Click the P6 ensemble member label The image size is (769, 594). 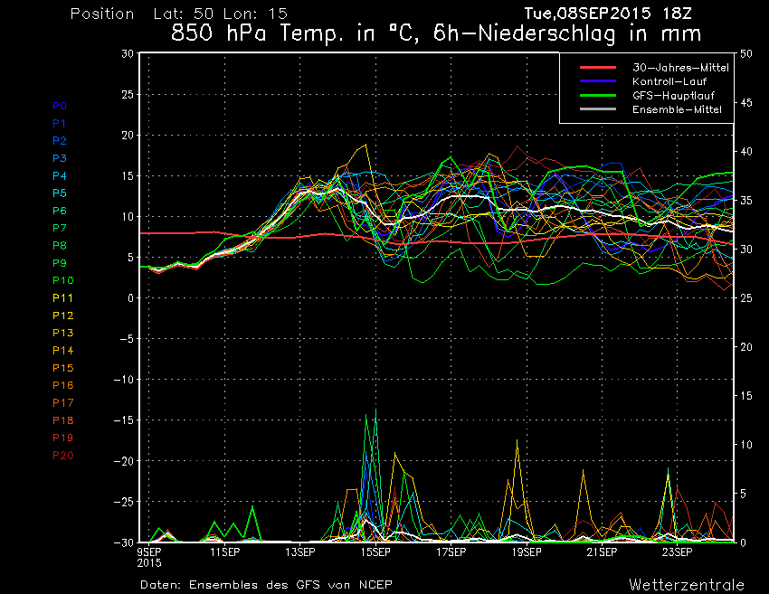point(60,211)
